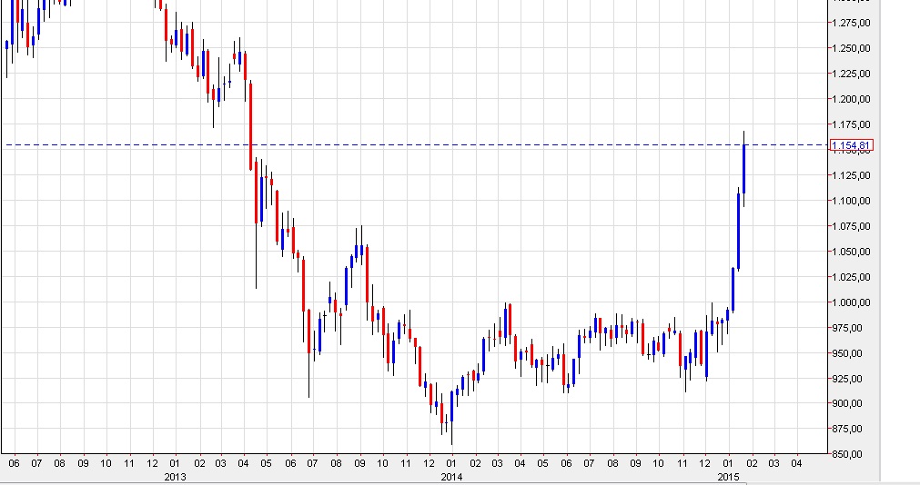Click the 2013 year label on time axis
Image resolution: width=920 pixels, height=485 pixels.
point(176,476)
